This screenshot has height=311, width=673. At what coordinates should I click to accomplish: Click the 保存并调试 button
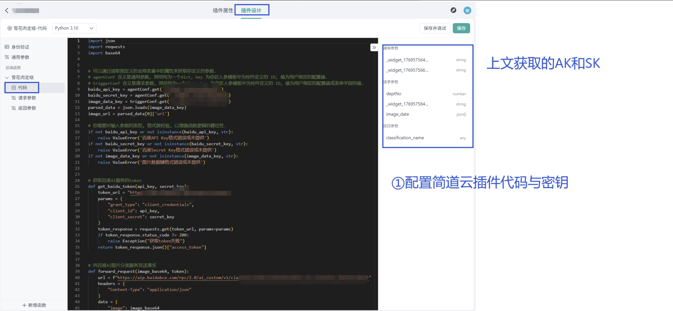(x=435, y=28)
